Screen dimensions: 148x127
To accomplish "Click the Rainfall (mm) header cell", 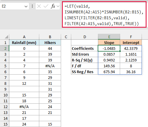I will coord(24,43).
